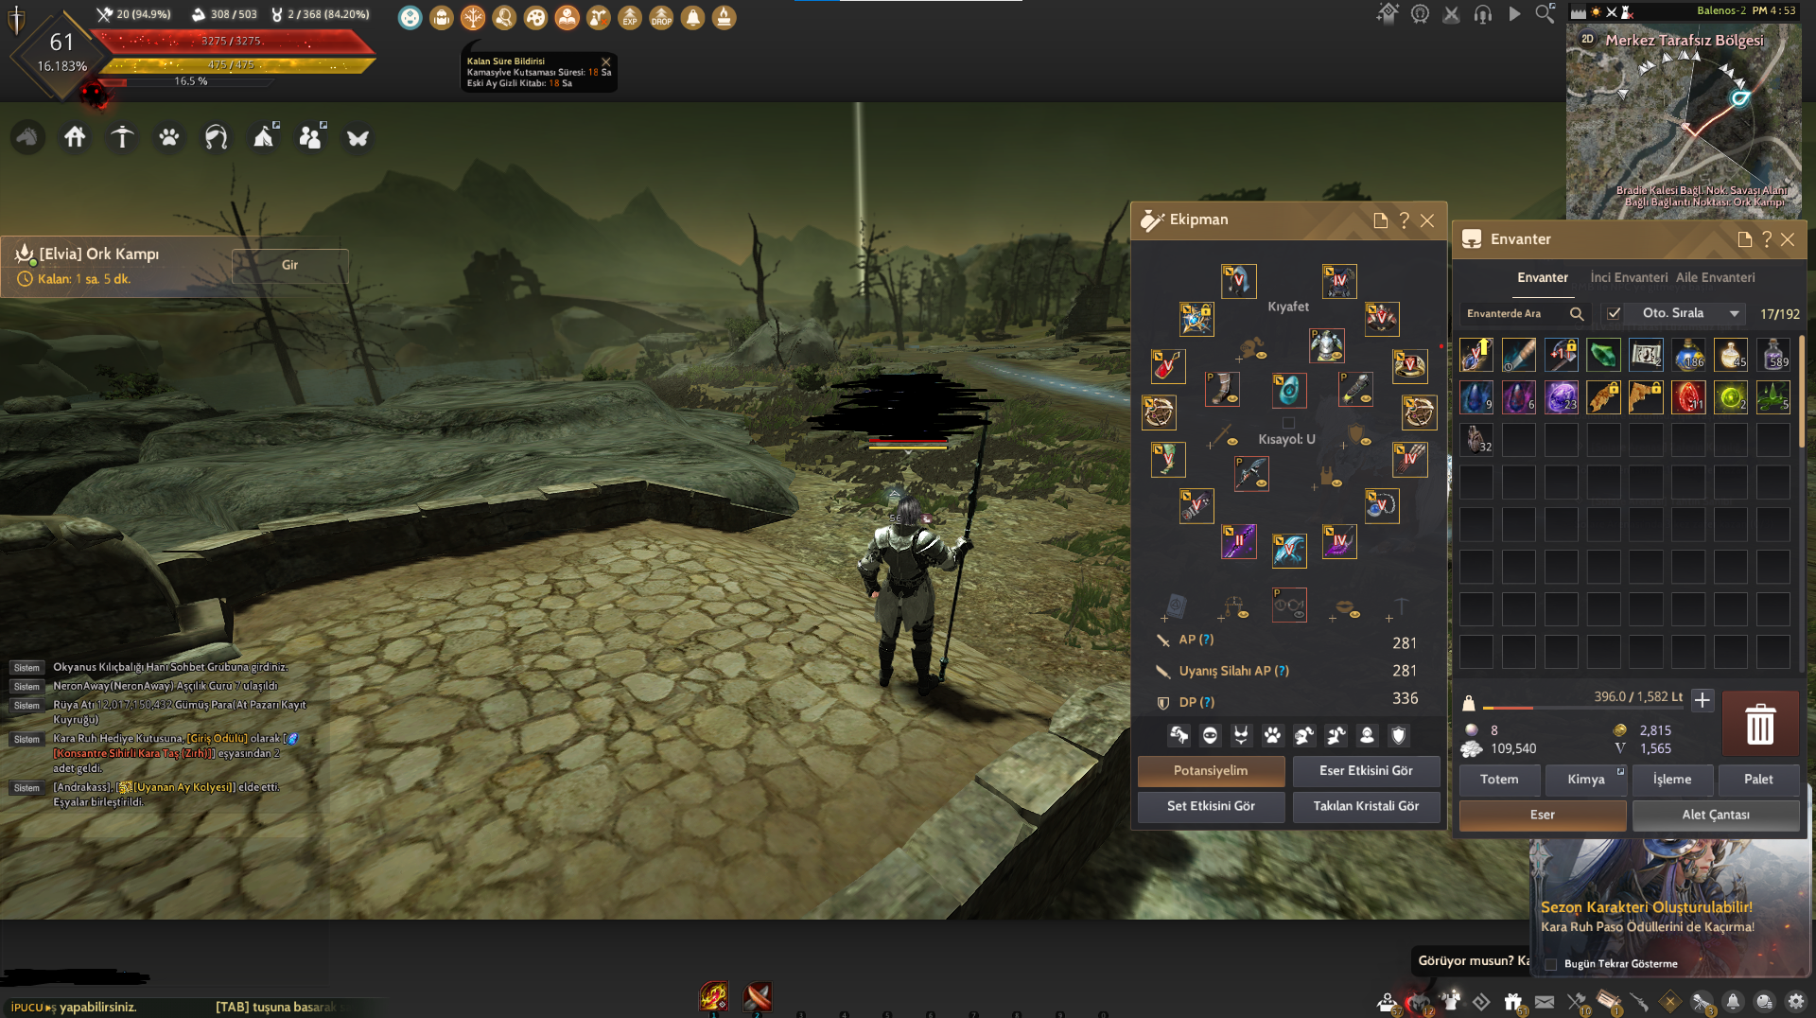
Task: Click Envanter window sticker page icon
Action: [x=1745, y=239]
